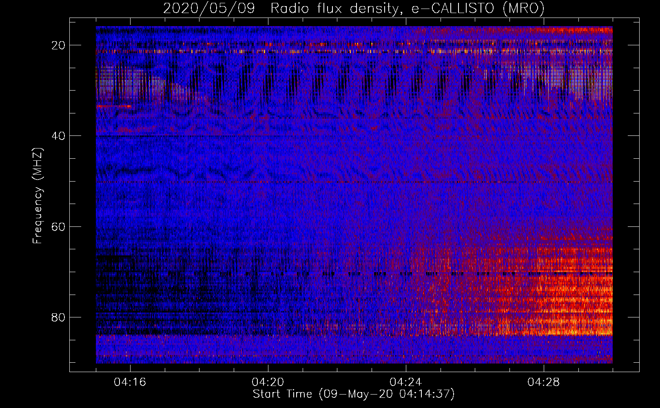Image resolution: width=660 pixels, height=408 pixels.
Task: Click the plot title "2020/05/09 Radio flux density, e-CALLISTO (MRO)"
Action: (x=354, y=8)
